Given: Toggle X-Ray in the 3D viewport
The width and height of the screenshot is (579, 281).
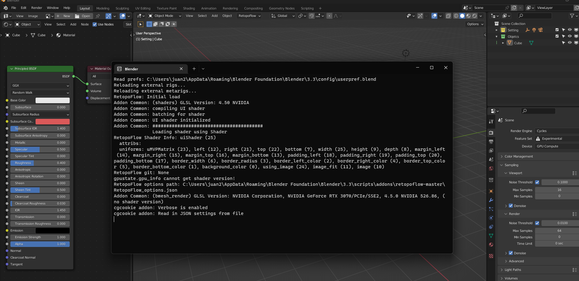Looking at the screenshot, I should (448, 16).
